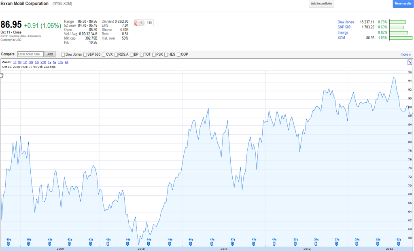Select the 5y zoom range
The image size is (414, 251).
coord(54,62)
